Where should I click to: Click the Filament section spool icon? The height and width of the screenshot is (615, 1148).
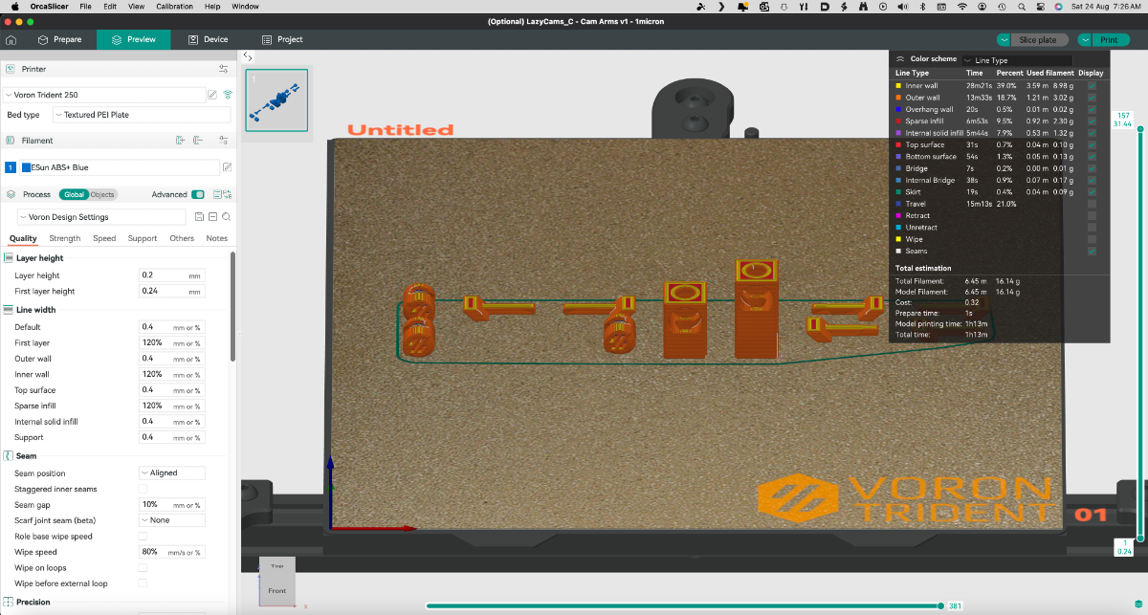[10, 141]
